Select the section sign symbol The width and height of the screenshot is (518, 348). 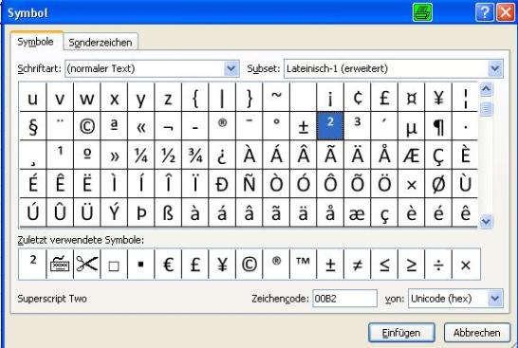click(x=32, y=126)
